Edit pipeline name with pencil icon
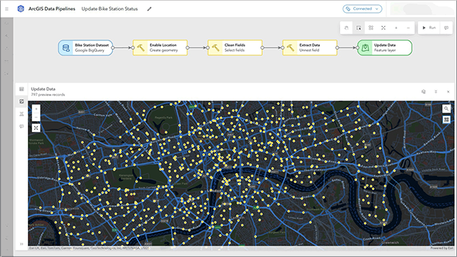Viewport: 457px width, 257px height. (149, 9)
